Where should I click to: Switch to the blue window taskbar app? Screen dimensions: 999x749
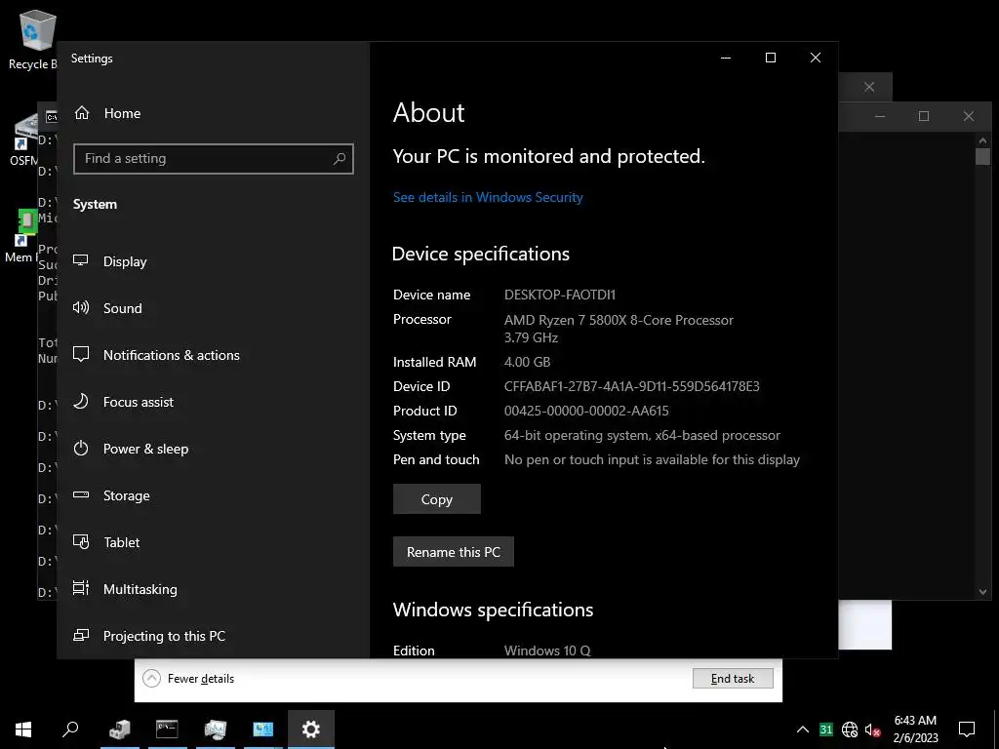point(262,729)
